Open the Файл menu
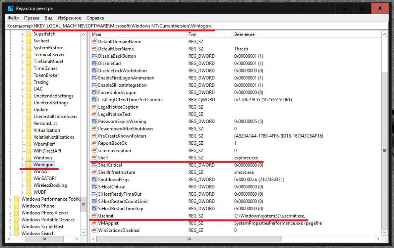Viewport: 394px width, 248px height. (x=13, y=18)
